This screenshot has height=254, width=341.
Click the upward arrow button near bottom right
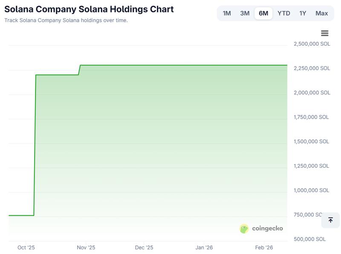[330, 220]
